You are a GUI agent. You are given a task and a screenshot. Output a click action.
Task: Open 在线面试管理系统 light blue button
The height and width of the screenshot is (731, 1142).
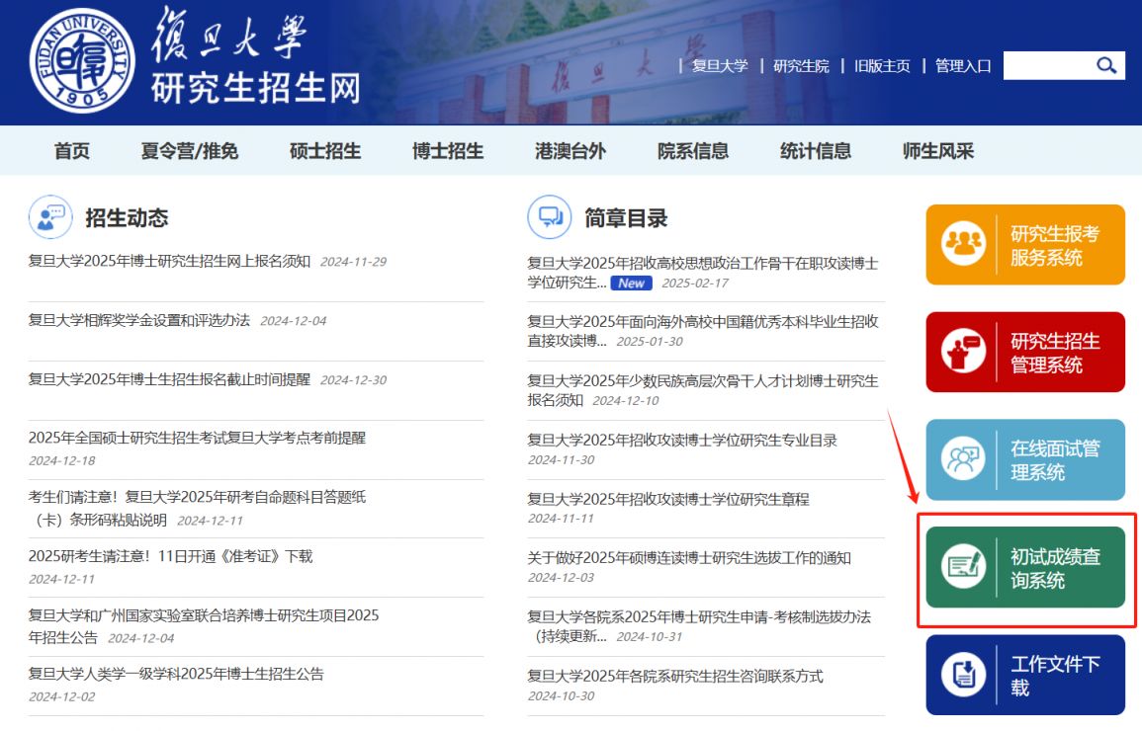click(1025, 459)
